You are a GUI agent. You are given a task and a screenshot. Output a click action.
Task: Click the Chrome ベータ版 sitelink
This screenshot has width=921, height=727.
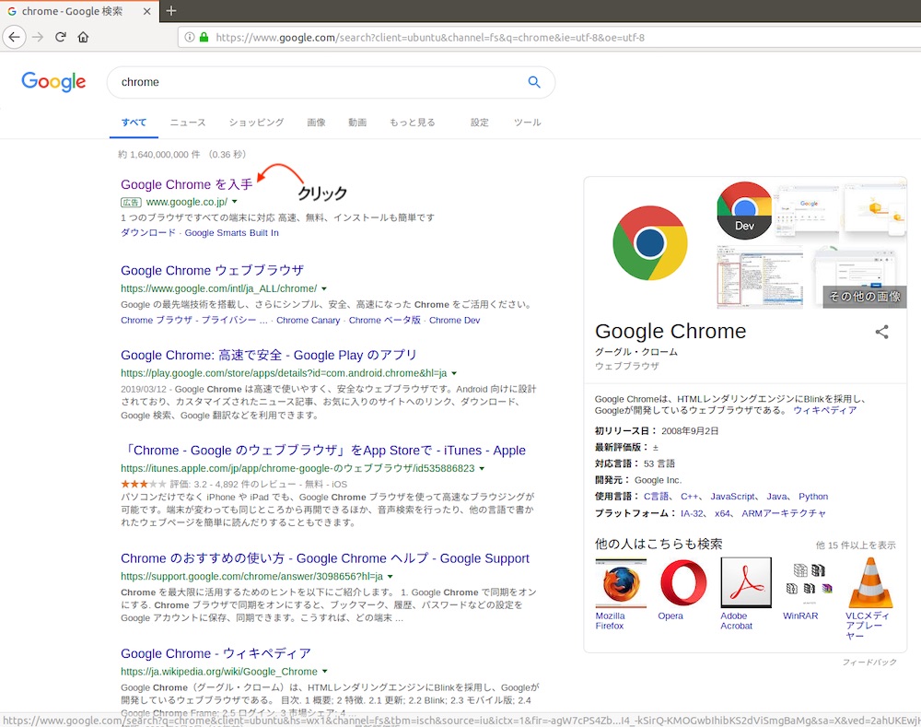tap(385, 321)
